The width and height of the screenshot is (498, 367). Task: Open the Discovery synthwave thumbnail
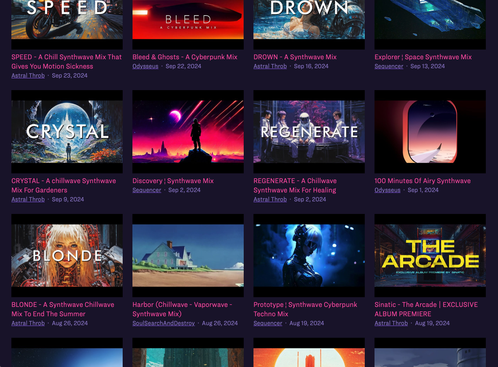coord(188,132)
